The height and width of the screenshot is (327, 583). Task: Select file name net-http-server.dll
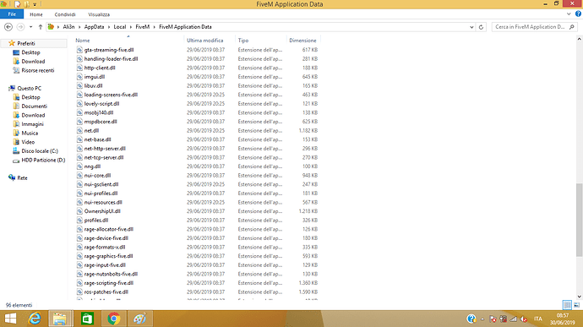pyautogui.click(x=105, y=149)
